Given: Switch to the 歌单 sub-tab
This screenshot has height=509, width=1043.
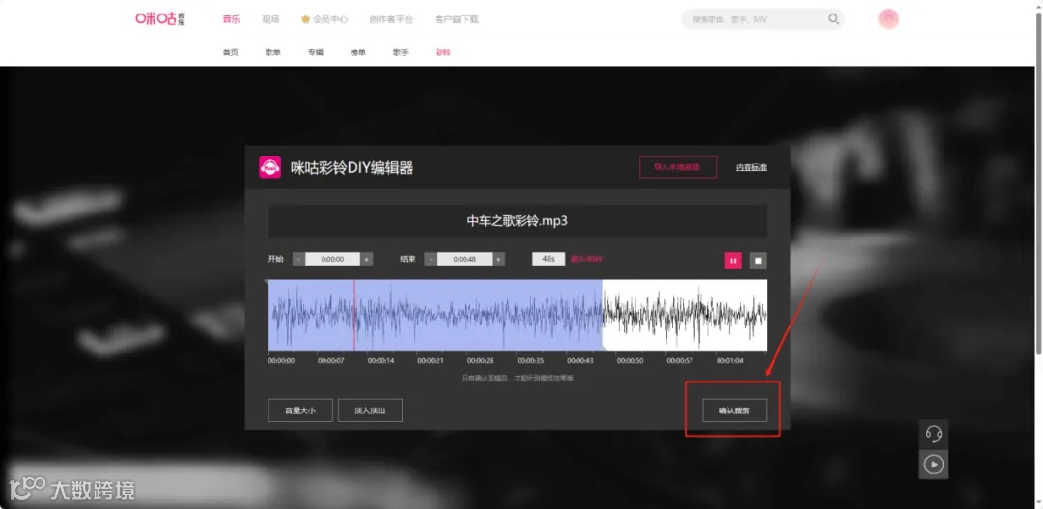Looking at the screenshot, I should point(272,52).
